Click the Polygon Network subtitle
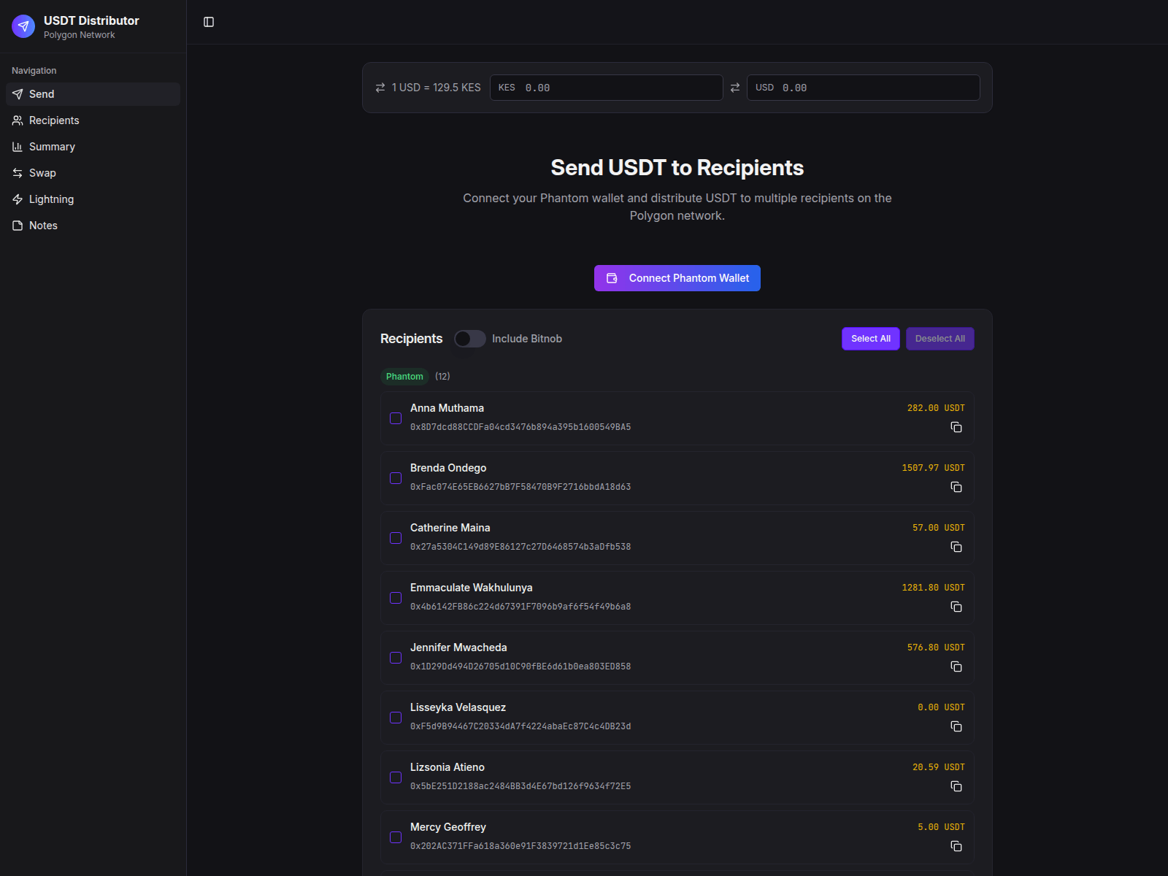 79,35
